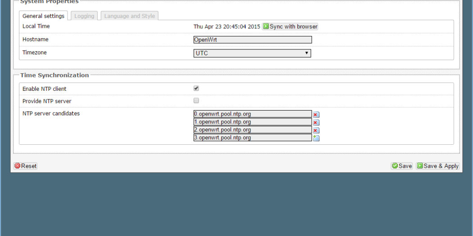Screen dimensions: 473x236
Task: Switch to the Logging tab
Action: click(84, 16)
